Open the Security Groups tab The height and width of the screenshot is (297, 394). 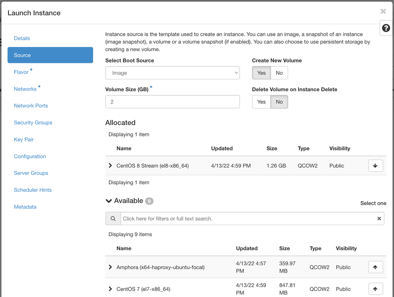coord(33,123)
